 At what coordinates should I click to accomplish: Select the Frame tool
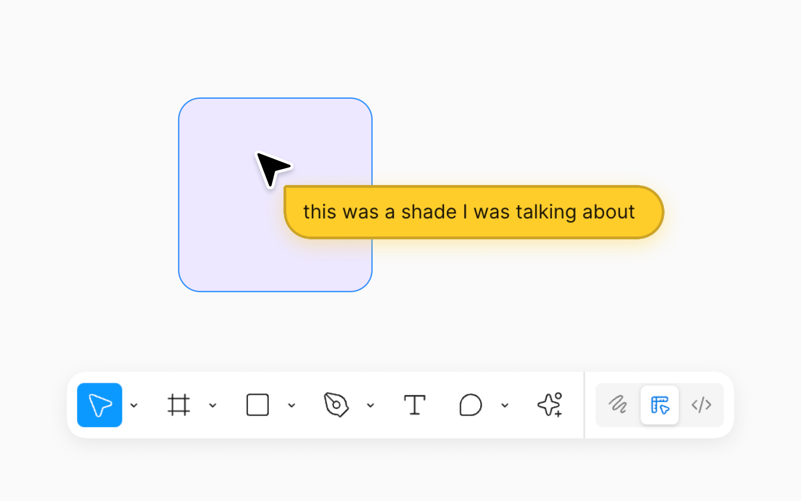click(179, 405)
